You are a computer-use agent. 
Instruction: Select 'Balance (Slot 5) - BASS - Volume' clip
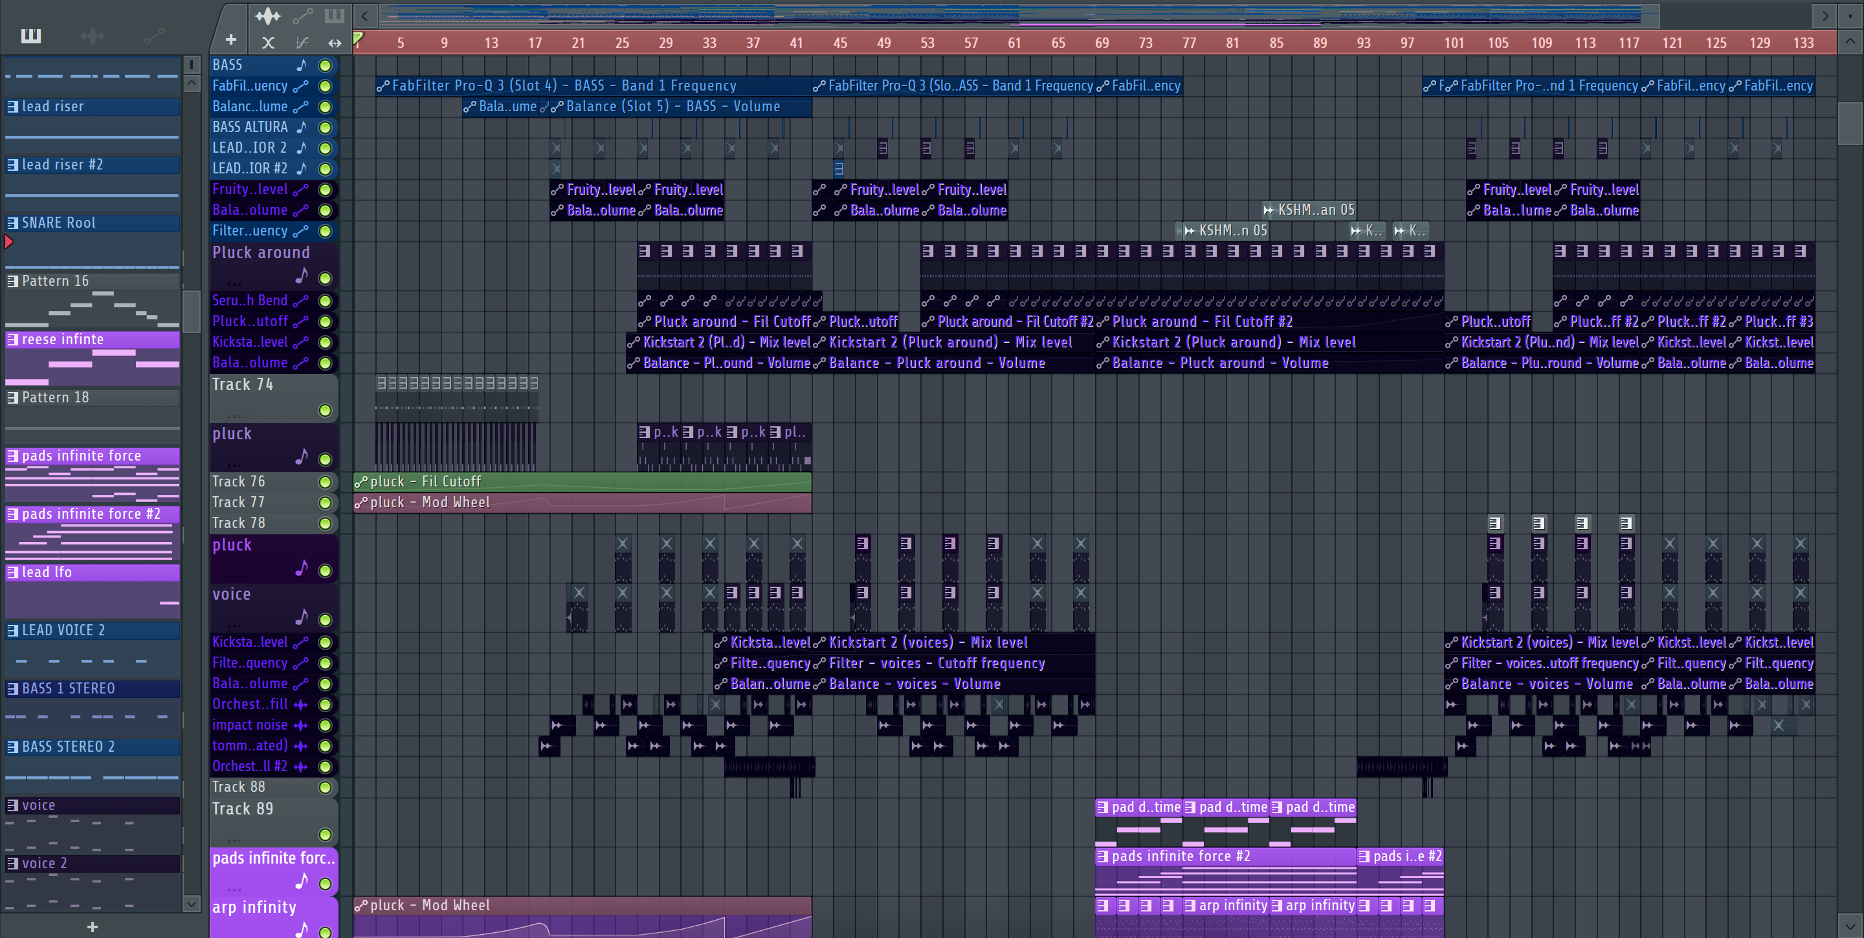[681, 107]
